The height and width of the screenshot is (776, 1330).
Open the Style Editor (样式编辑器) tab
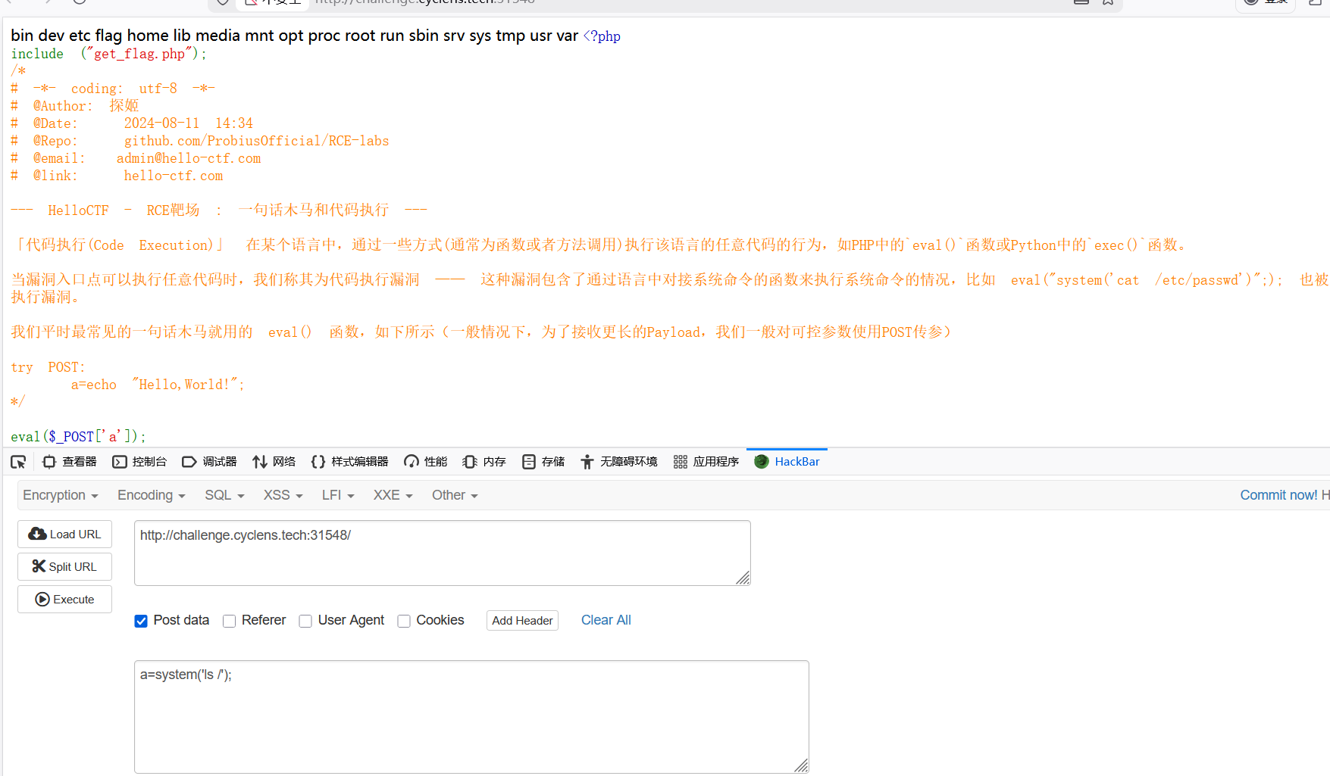click(x=349, y=462)
